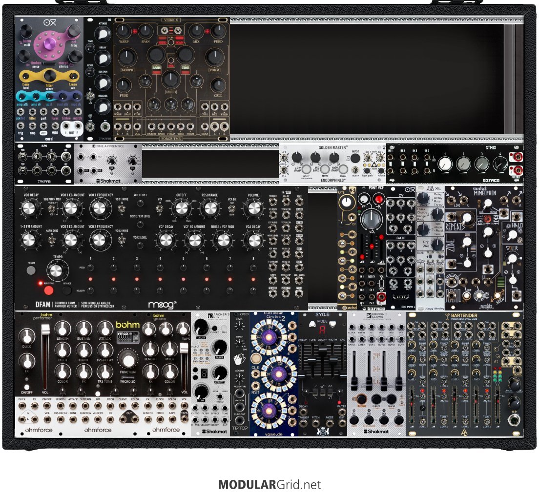Click Shakmat logo on Time Apprentice

coord(108,180)
